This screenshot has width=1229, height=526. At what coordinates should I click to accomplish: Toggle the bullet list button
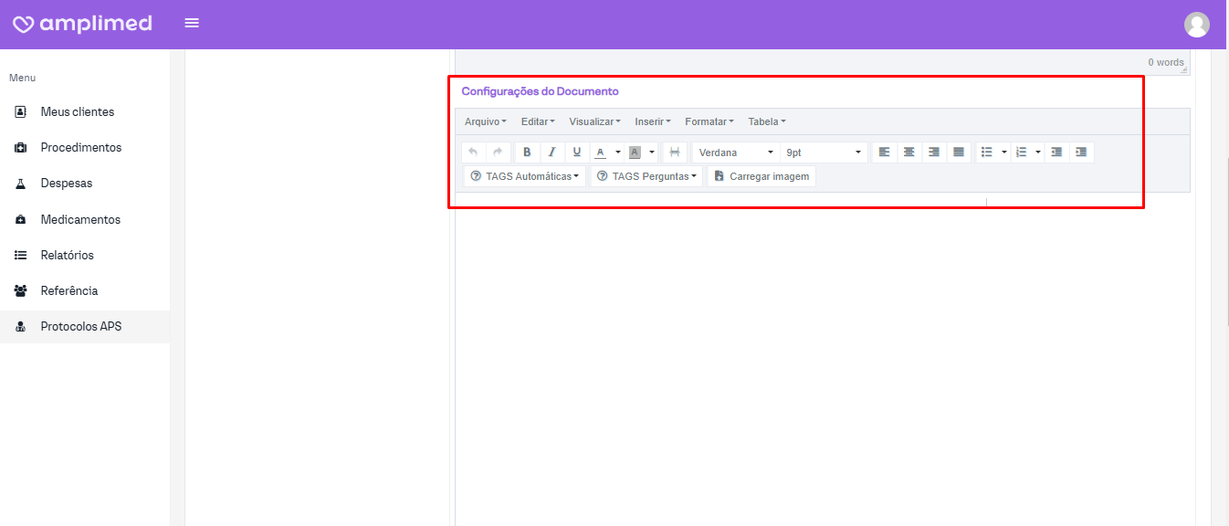(x=987, y=153)
